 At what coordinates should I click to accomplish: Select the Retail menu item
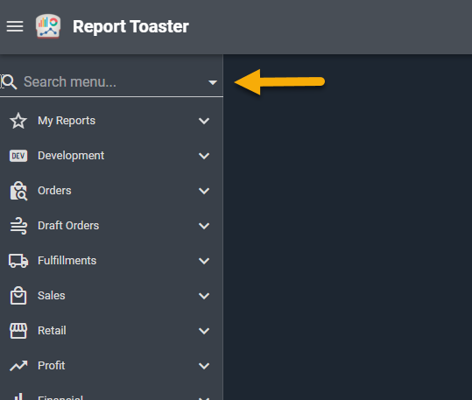click(111, 331)
